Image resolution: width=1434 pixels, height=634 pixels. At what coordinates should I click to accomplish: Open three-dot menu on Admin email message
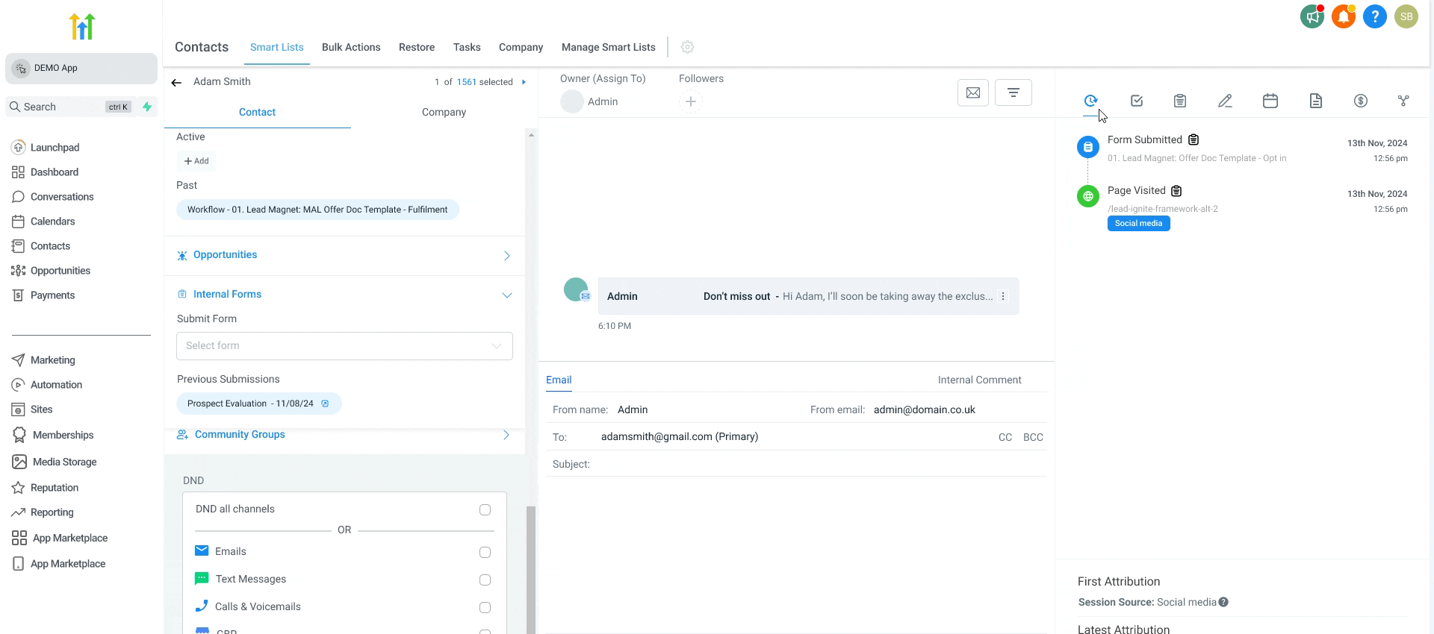coord(1003,296)
